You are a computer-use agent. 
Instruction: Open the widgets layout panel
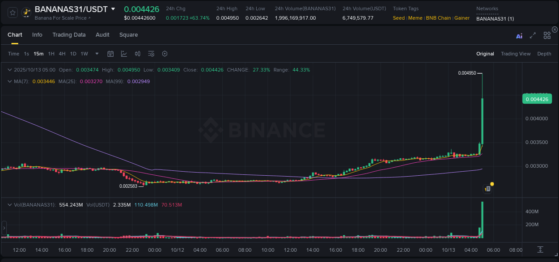[546, 36]
